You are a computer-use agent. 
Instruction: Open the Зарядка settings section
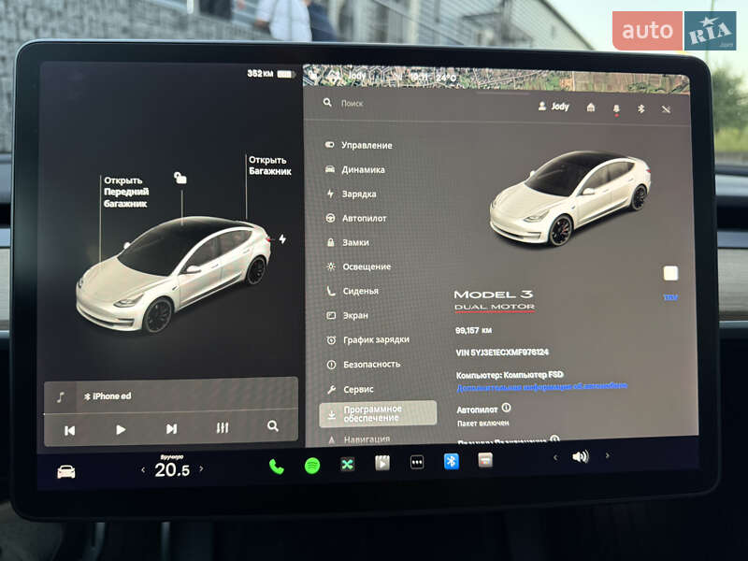coord(358,194)
